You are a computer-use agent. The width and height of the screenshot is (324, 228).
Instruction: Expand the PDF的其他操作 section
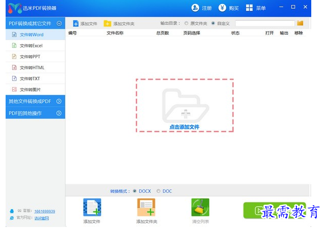pyautogui.click(x=59, y=113)
